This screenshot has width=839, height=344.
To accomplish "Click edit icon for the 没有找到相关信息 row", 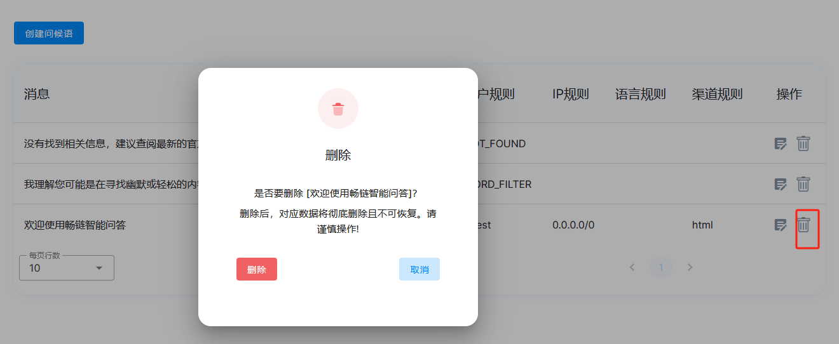I will click(x=781, y=143).
